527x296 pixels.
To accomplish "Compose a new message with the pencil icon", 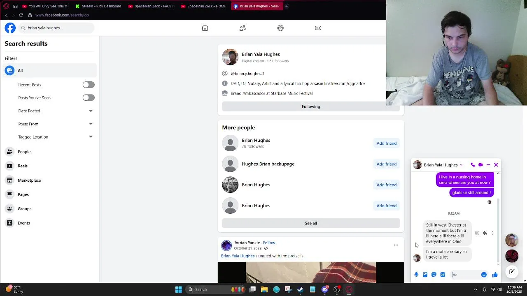I will click(512, 272).
